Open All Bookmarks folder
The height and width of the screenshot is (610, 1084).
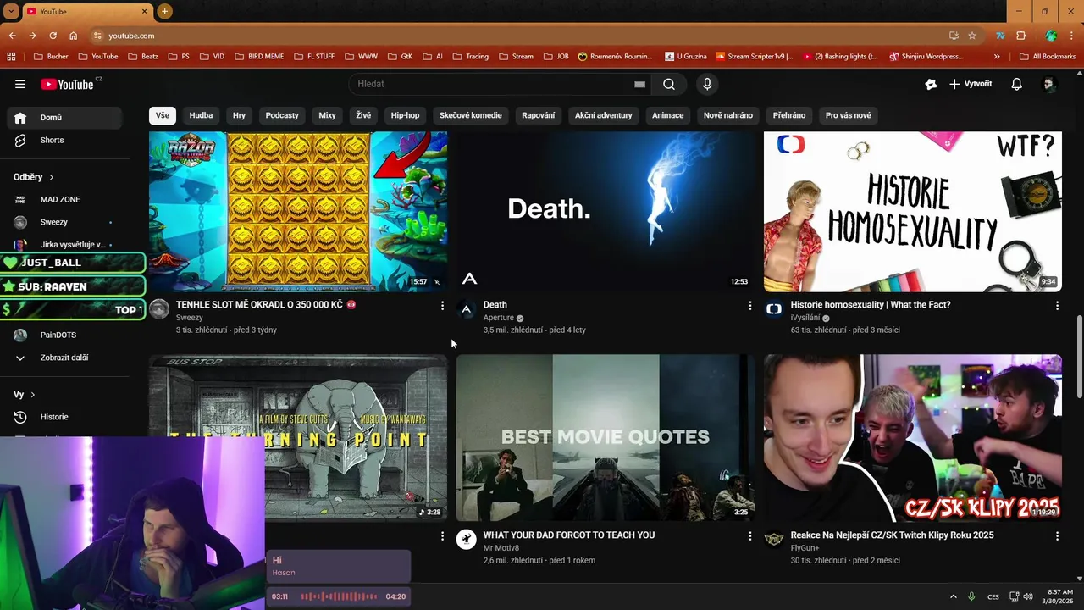1047,57
